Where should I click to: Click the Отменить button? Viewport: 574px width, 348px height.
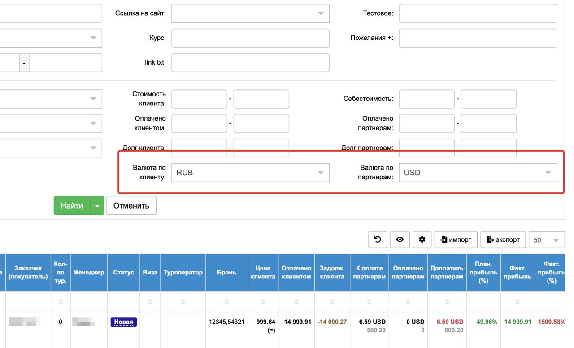pyautogui.click(x=131, y=206)
